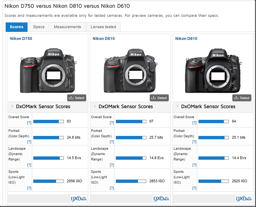The width and height of the screenshot is (256, 207).
Task: Click the Nikon D610 camera image
Action: pyautogui.click(x=214, y=71)
